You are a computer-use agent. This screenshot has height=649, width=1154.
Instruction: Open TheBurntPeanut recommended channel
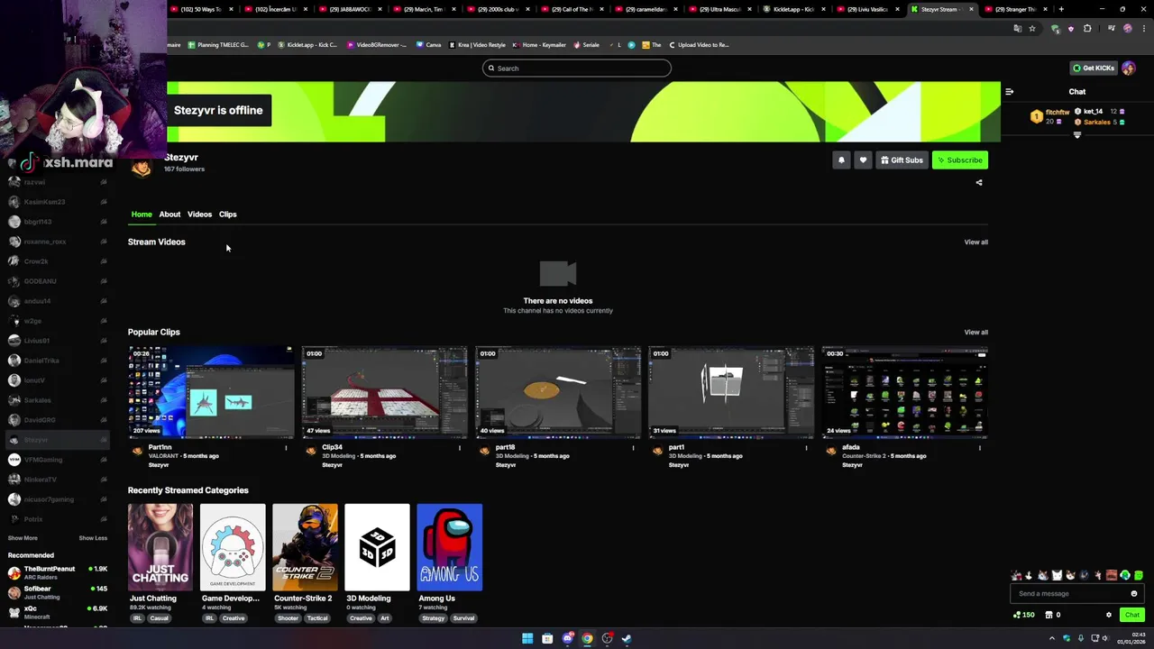click(58, 572)
